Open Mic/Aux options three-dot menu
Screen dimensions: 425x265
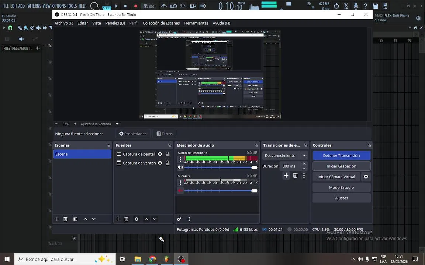180,183
